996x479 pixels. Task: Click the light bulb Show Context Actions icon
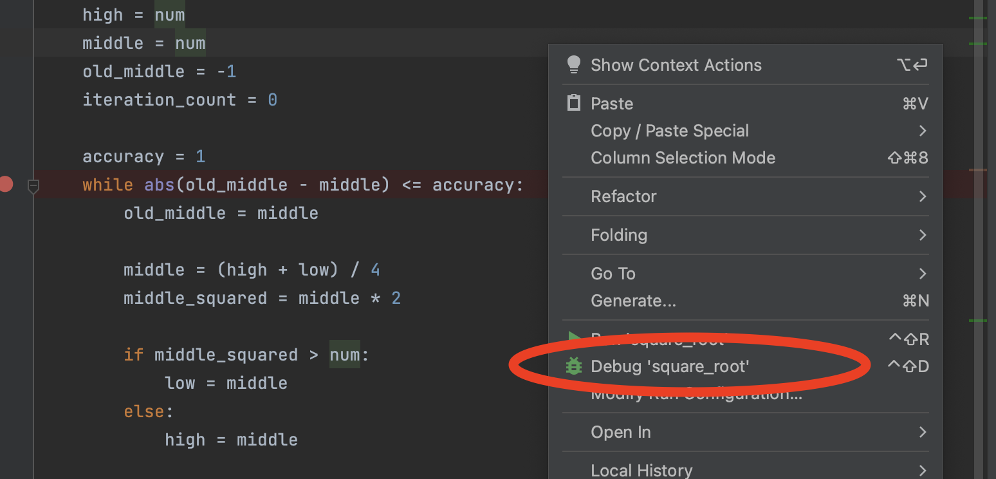[x=573, y=64]
